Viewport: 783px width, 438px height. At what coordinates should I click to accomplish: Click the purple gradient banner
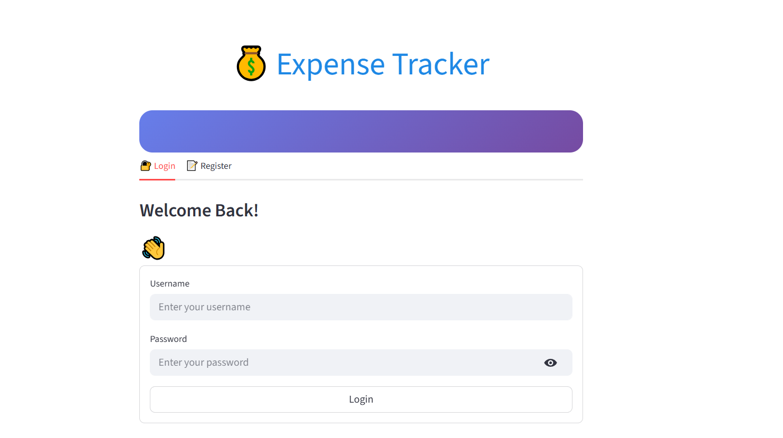(x=361, y=131)
